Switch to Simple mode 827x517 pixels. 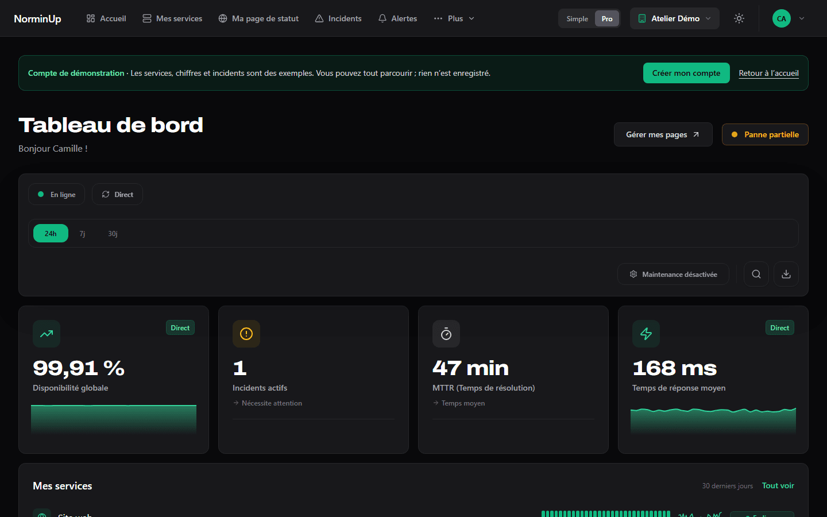point(577,18)
